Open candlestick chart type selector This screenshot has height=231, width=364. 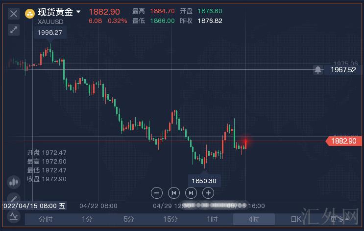click(14, 182)
